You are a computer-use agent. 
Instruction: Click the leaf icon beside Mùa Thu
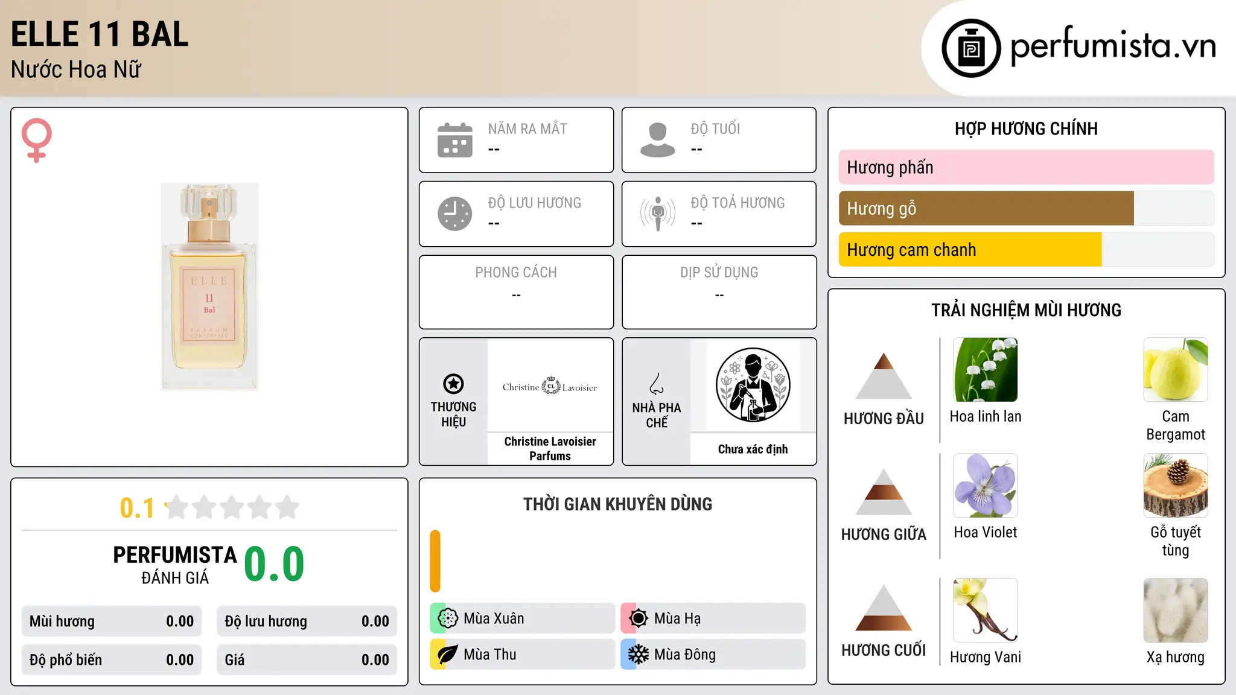(x=448, y=655)
